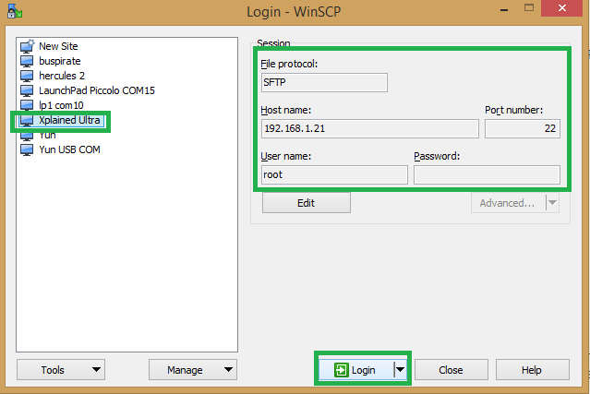Click the LaunchPad Piccolo COM15 site icon

click(x=27, y=90)
